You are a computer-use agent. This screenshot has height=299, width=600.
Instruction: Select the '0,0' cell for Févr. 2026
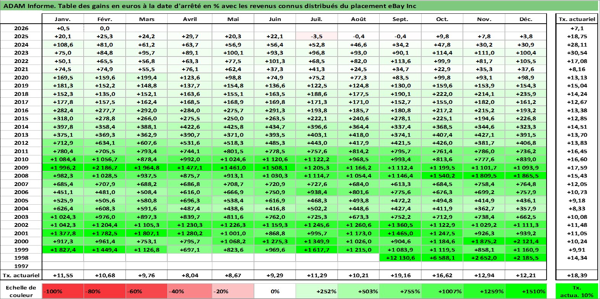pos(105,28)
